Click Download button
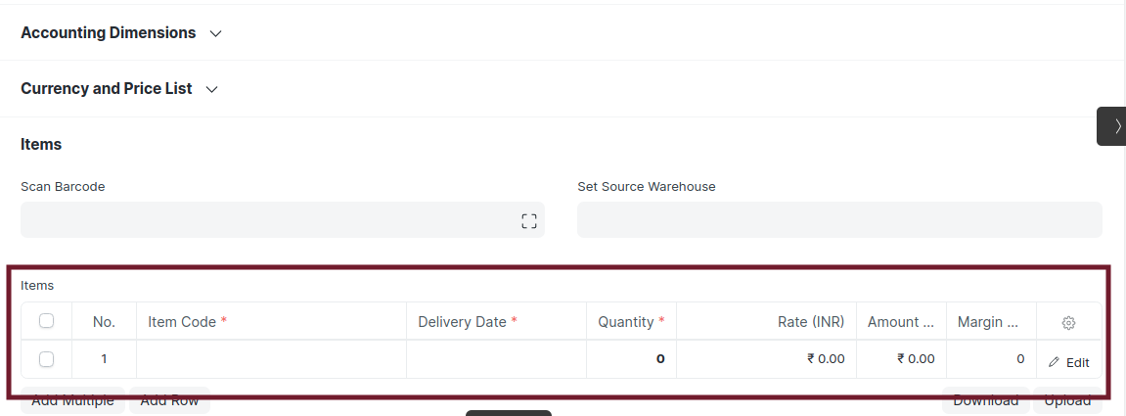 [x=985, y=400]
